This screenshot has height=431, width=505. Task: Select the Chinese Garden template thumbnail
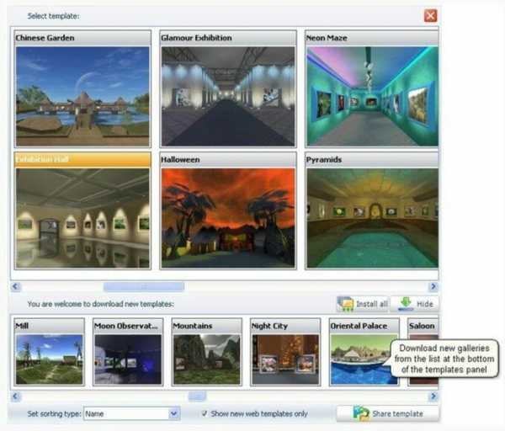click(x=82, y=96)
